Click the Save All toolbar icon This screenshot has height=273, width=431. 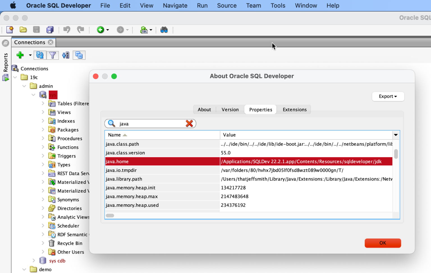(x=50, y=30)
